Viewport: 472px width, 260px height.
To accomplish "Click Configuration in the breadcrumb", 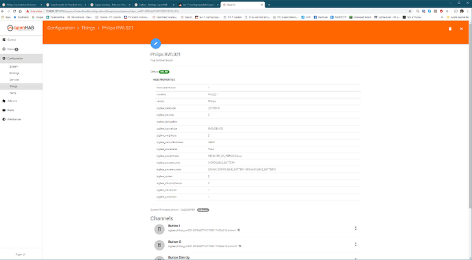I will tap(61, 27).
